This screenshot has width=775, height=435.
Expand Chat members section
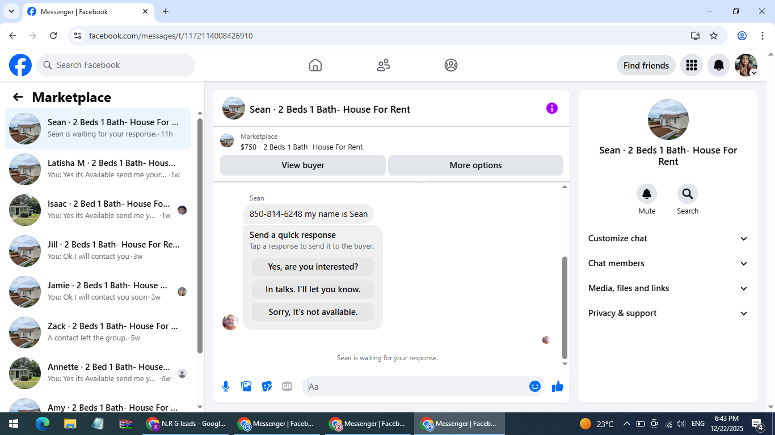(668, 263)
